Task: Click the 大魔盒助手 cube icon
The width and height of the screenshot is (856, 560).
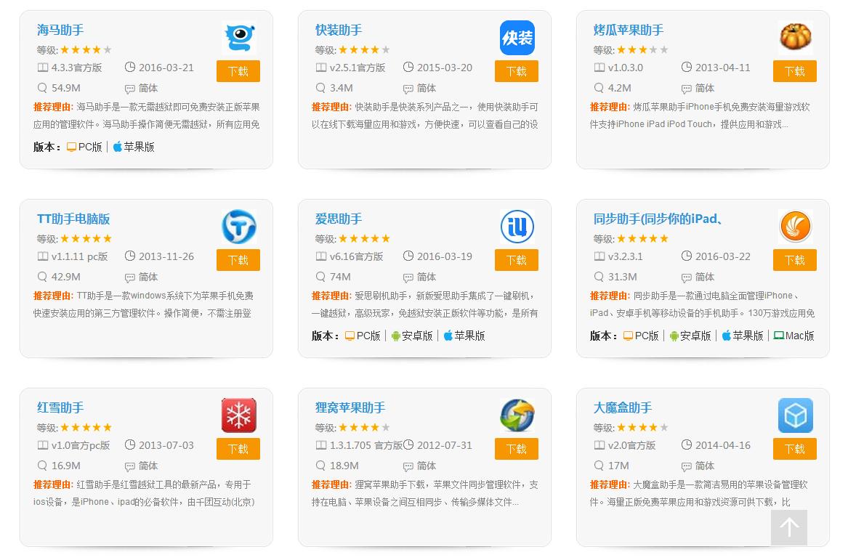Action: [795, 415]
